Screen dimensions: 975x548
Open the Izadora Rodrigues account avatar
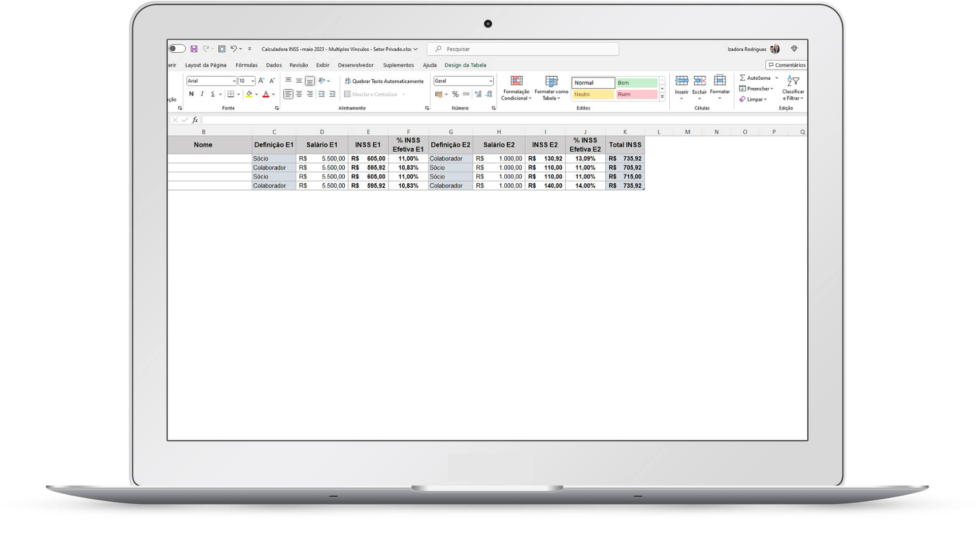pos(775,49)
